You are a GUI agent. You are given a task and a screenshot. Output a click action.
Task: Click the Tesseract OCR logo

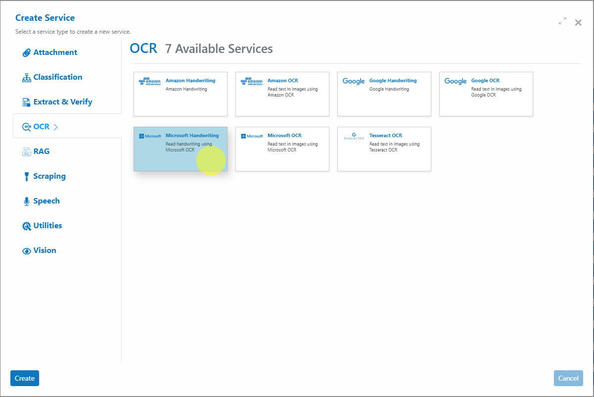pyautogui.click(x=354, y=136)
